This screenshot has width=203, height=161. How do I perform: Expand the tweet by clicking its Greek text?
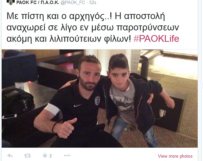click(x=93, y=27)
